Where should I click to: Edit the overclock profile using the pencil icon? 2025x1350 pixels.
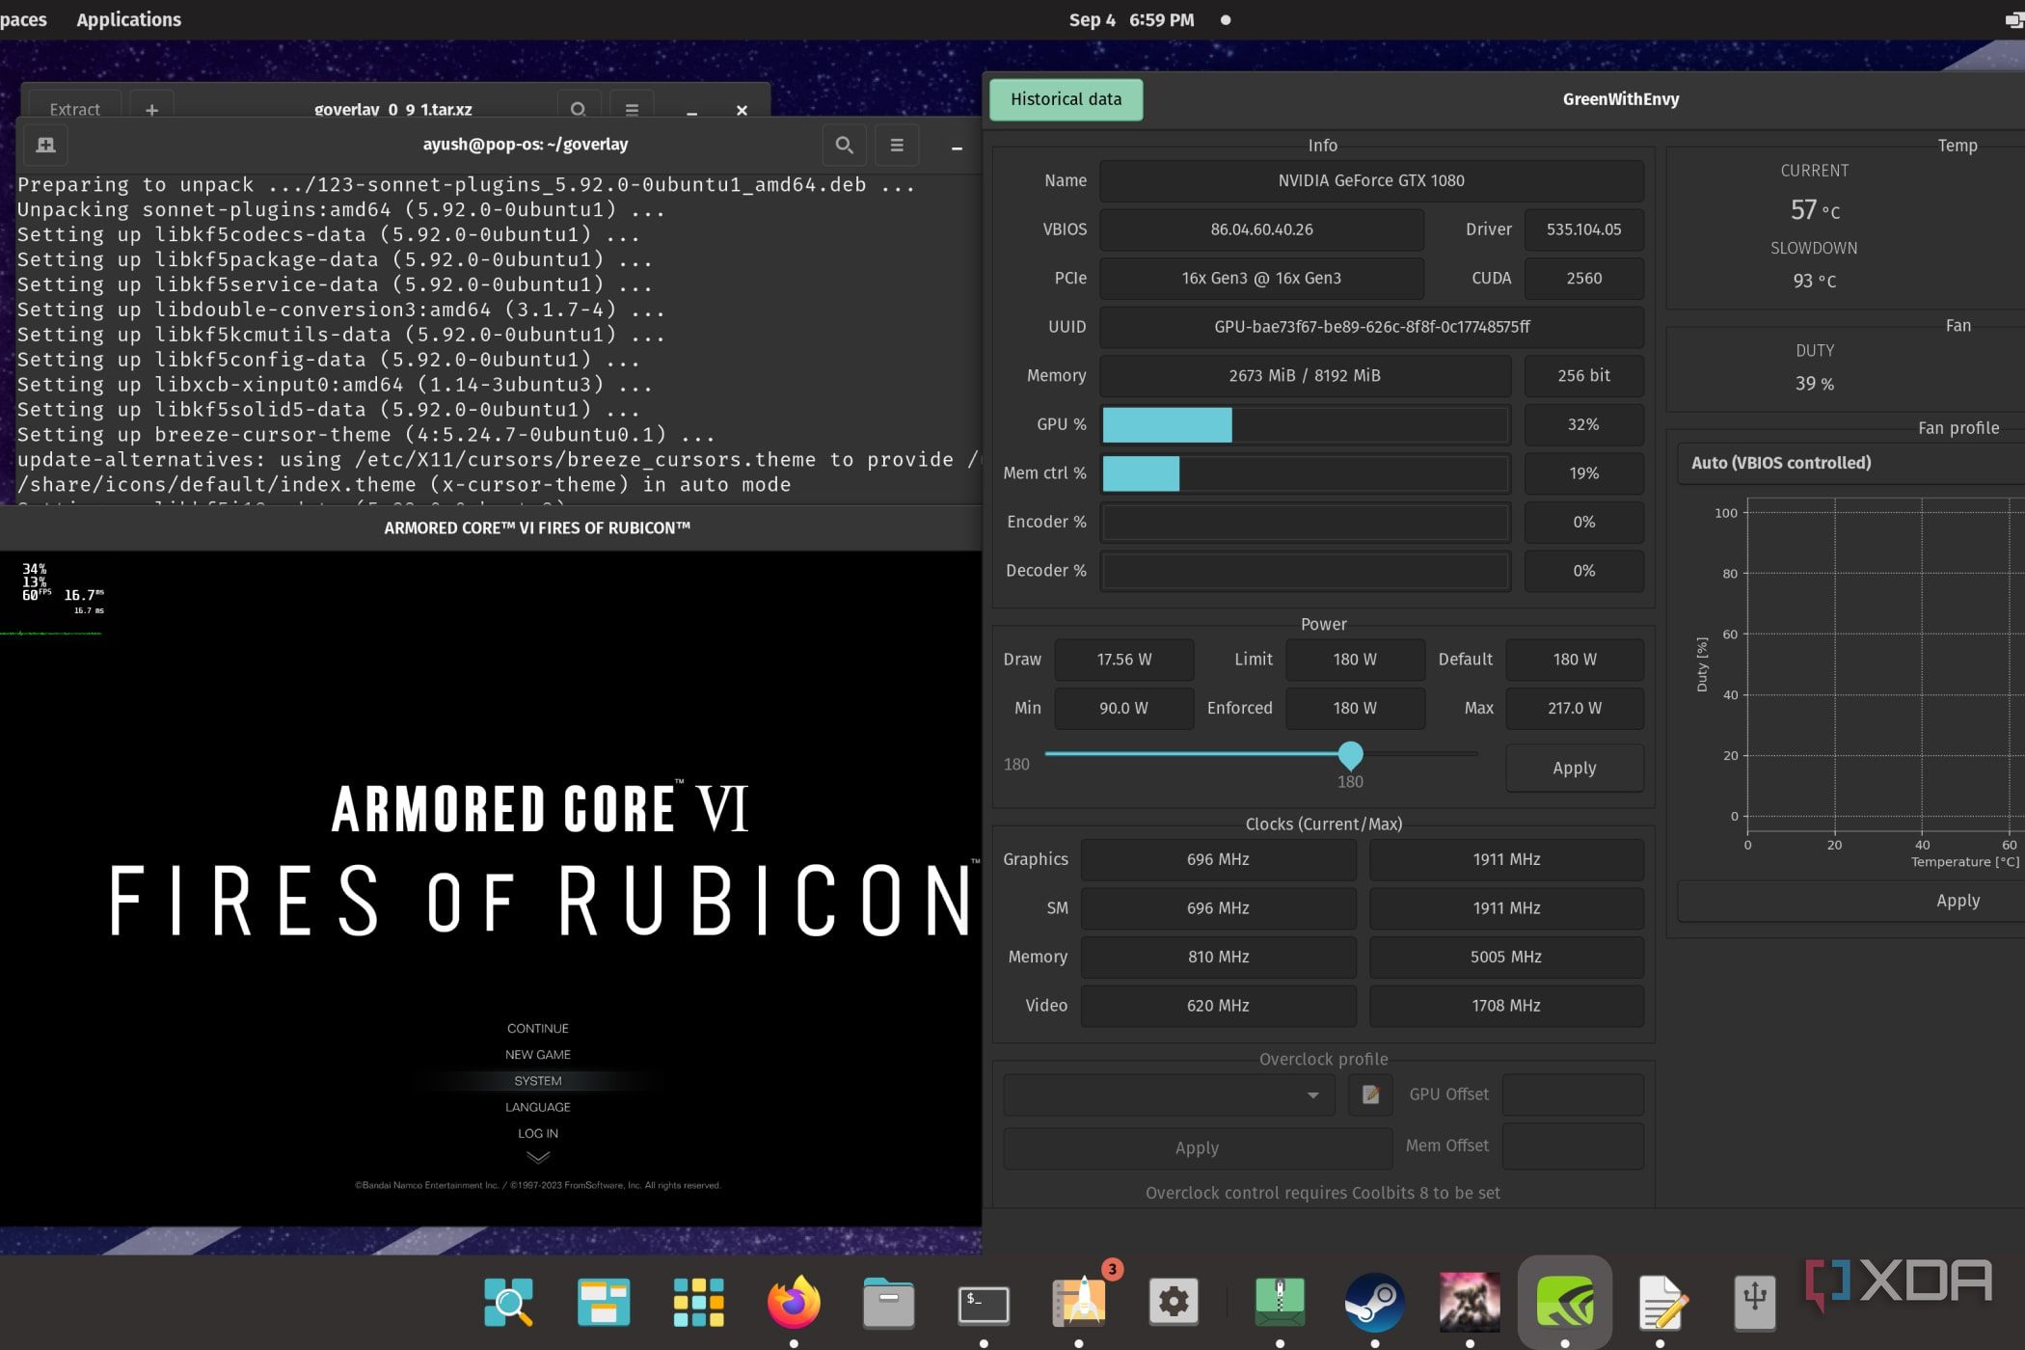1370,1094
